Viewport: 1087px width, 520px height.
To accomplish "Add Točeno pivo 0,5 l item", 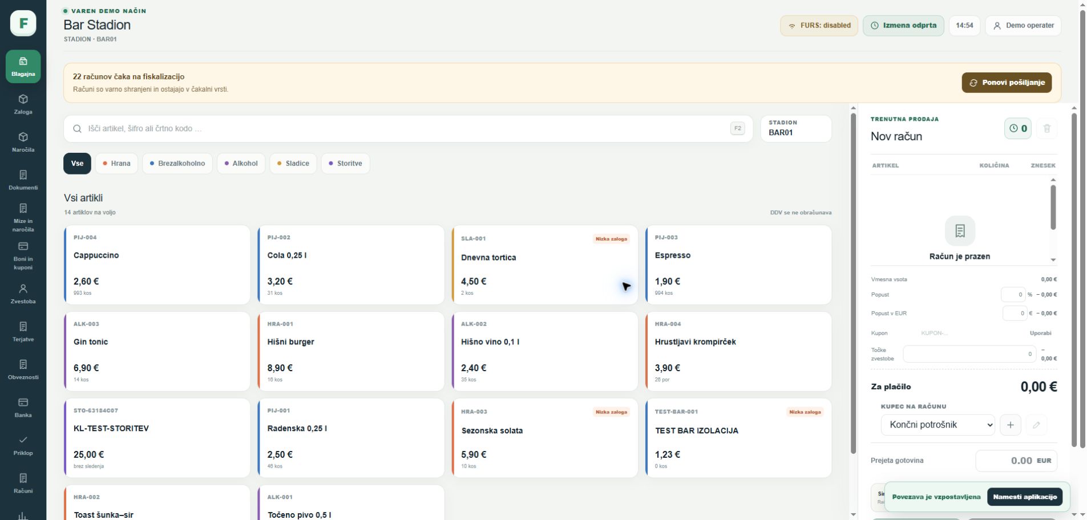I will coord(351,503).
